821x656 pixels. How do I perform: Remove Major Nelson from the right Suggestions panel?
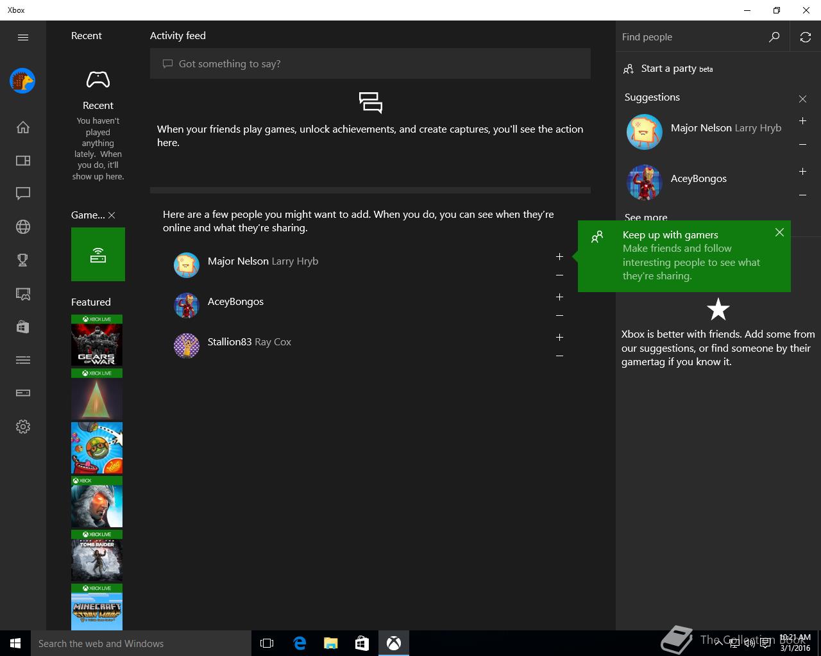pyautogui.click(x=802, y=145)
